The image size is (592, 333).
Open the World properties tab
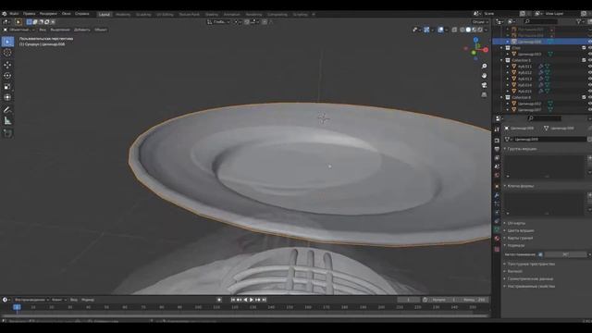click(x=497, y=176)
